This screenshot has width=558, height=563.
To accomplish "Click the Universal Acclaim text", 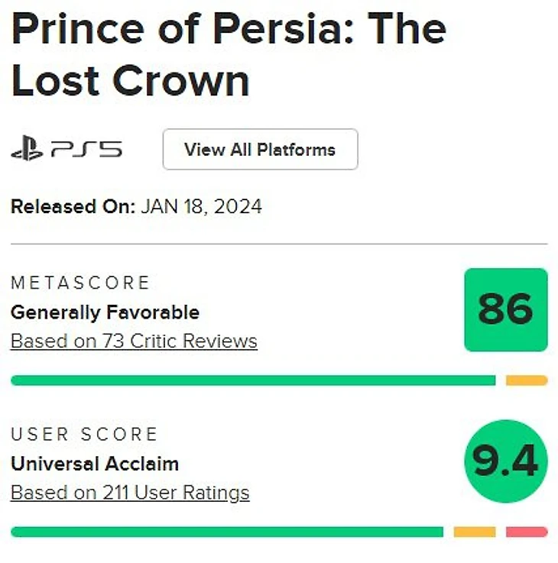I will coord(94,464).
